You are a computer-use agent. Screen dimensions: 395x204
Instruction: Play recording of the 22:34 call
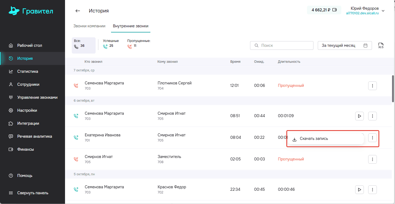[360, 189]
